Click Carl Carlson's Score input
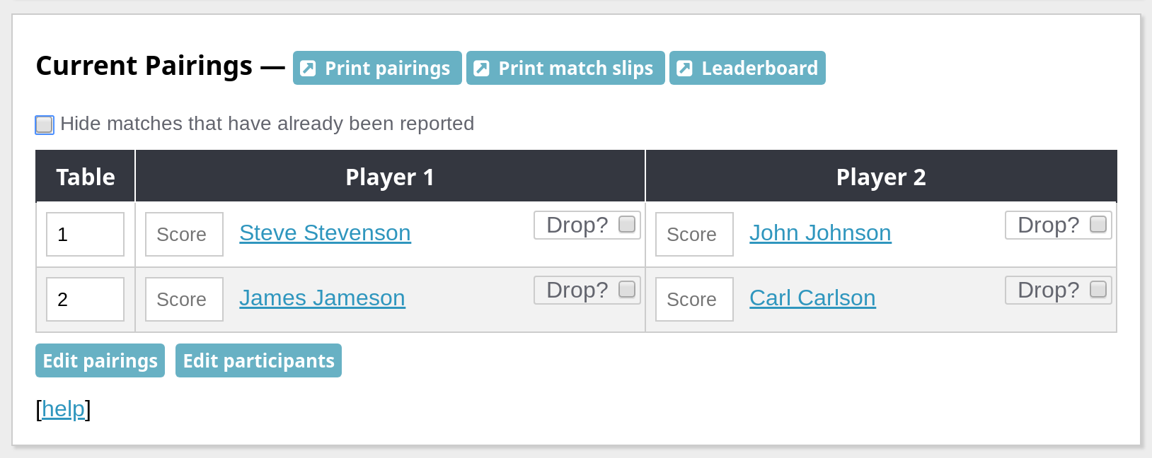This screenshot has height=458, width=1152. click(x=694, y=300)
